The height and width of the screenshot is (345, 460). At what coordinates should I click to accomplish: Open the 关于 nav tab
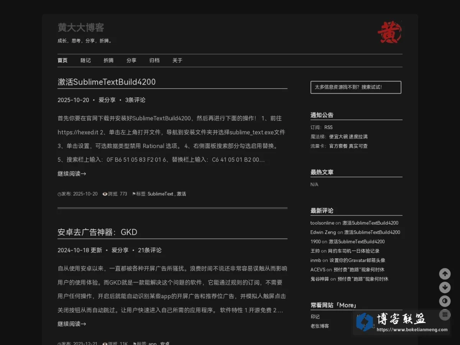pyautogui.click(x=177, y=61)
